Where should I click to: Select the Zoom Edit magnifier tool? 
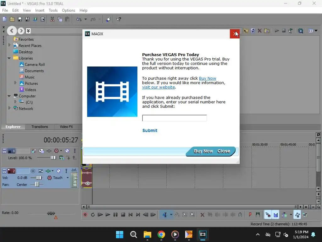pos(192,215)
